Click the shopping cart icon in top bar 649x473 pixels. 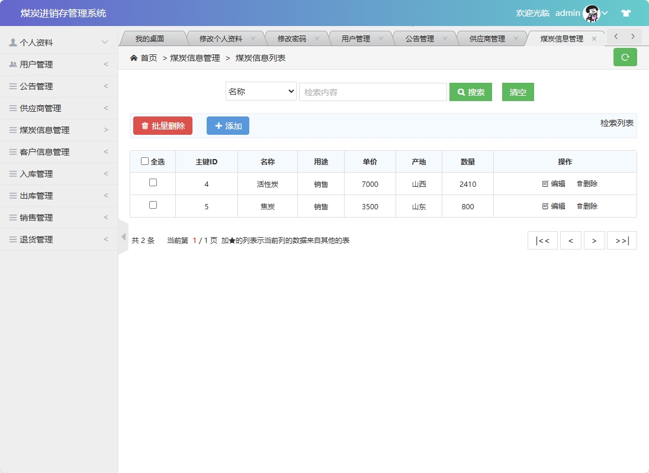pyautogui.click(x=625, y=12)
